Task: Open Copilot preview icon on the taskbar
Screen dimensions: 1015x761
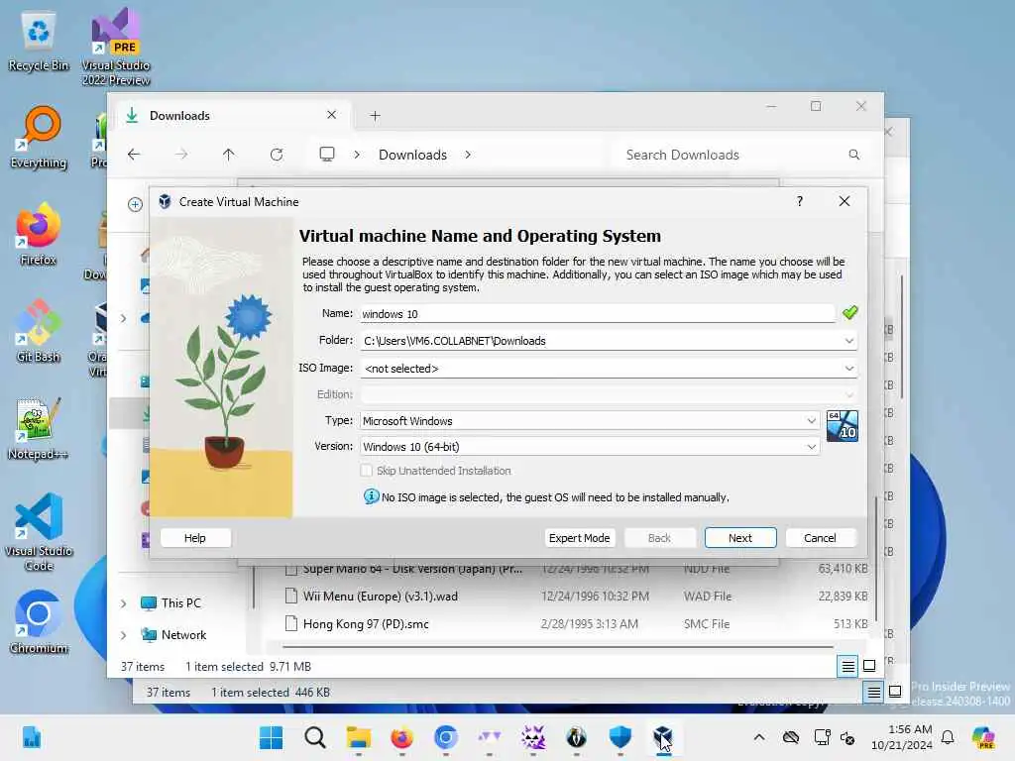Action: (983, 737)
